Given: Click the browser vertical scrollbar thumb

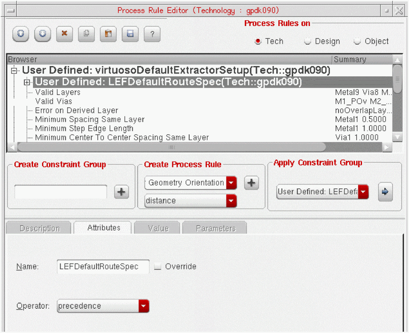Looking at the screenshot, I should [397, 78].
